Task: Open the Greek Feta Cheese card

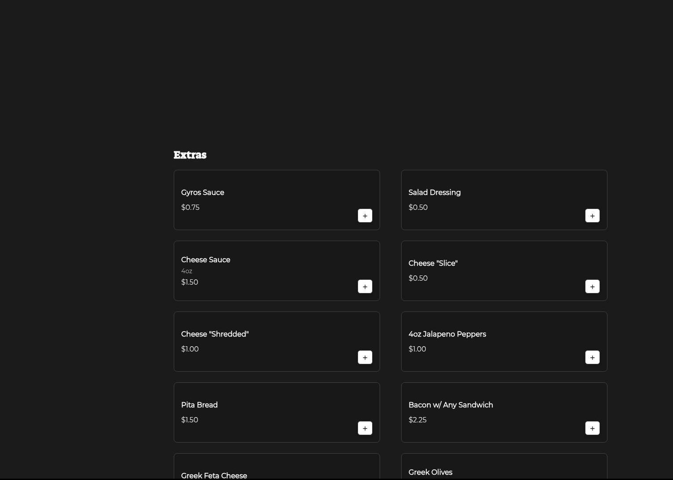Action: coord(277,467)
